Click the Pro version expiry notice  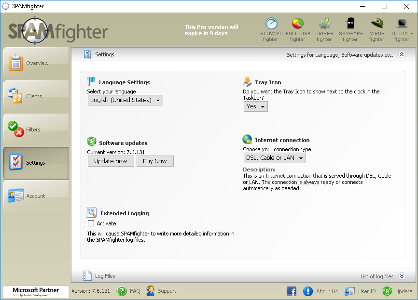pyautogui.click(x=211, y=30)
